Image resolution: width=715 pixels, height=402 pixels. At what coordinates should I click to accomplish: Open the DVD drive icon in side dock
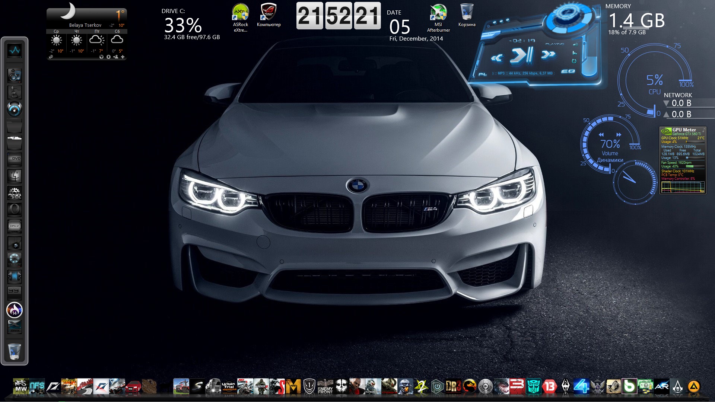[15, 159]
